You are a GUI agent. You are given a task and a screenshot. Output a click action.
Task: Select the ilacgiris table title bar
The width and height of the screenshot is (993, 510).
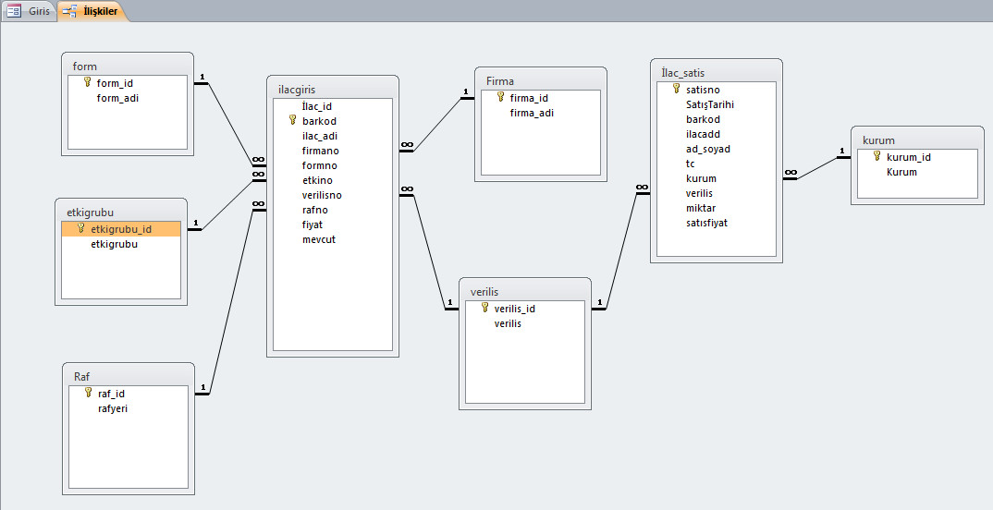(333, 87)
